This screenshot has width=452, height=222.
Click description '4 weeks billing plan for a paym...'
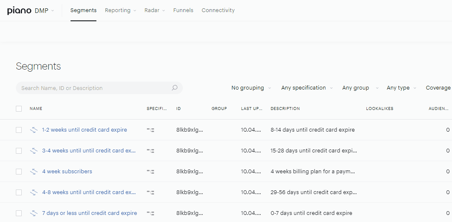[x=313, y=172]
